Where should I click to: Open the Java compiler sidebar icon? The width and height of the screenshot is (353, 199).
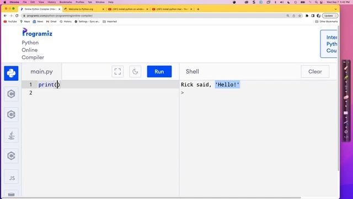coord(11,135)
